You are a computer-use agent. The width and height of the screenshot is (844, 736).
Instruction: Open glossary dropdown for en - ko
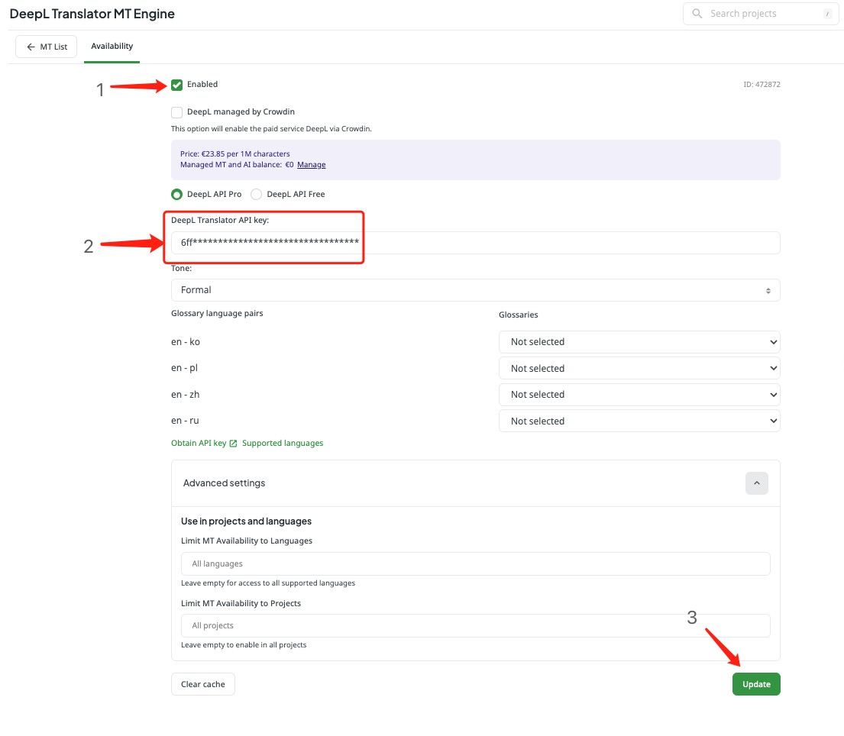pos(639,342)
